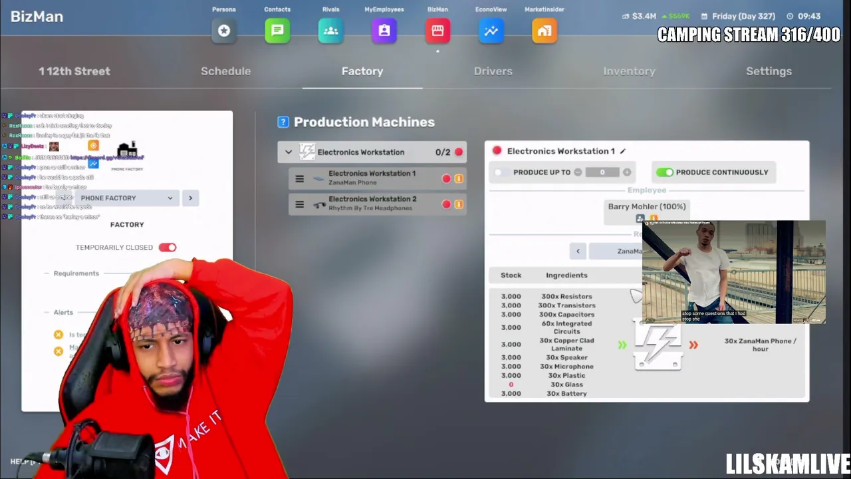Switch to the 112th Street tab
Image resolution: width=851 pixels, height=479 pixels.
pyautogui.click(x=74, y=71)
